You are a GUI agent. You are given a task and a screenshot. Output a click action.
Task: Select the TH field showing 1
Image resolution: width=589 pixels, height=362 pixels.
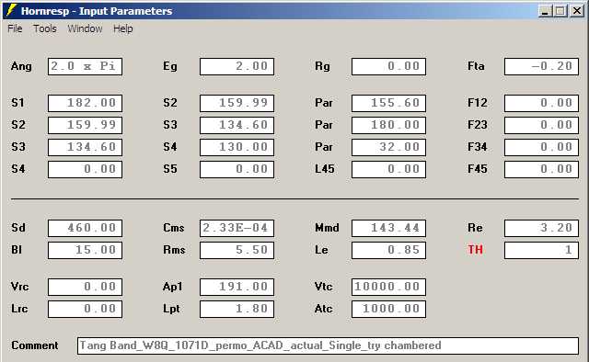click(541, 250)
